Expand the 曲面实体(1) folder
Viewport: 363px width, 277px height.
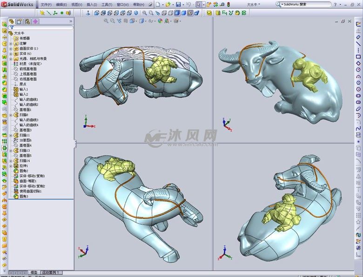pyautogui.click(x=11, y=48)
